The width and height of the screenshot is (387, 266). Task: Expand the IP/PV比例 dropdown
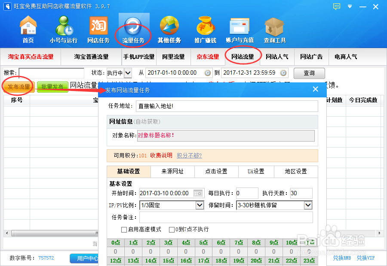[199, 205]
